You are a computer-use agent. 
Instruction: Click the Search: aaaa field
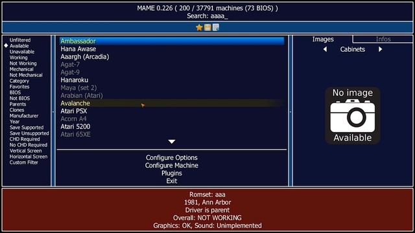click(x=207, y=16)
